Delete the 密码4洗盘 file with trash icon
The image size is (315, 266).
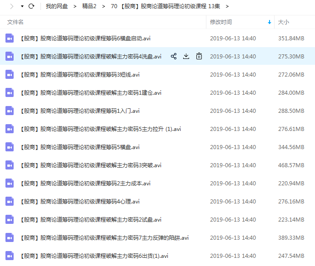(199, 57)
